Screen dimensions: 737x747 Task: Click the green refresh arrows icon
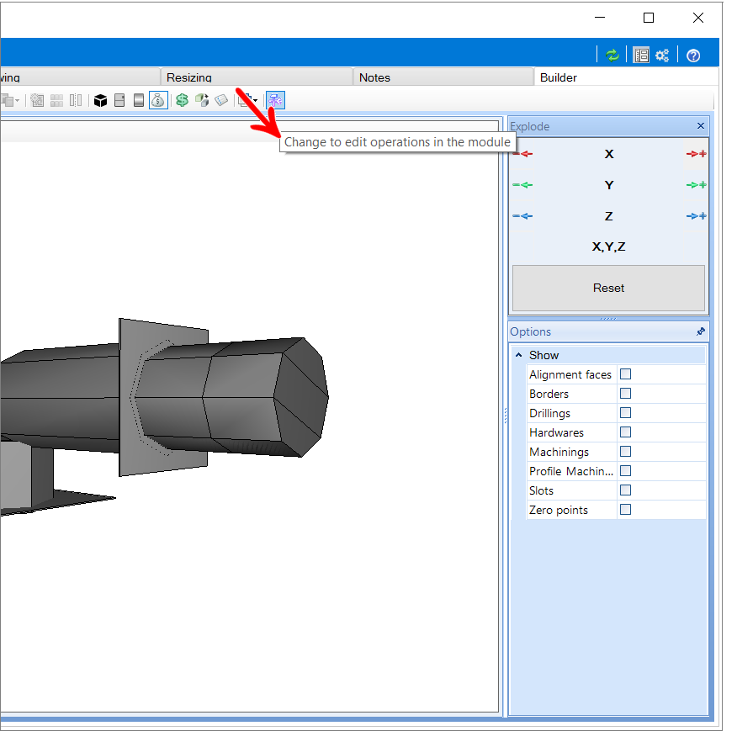pyautogui.click(x=612, y=56)
